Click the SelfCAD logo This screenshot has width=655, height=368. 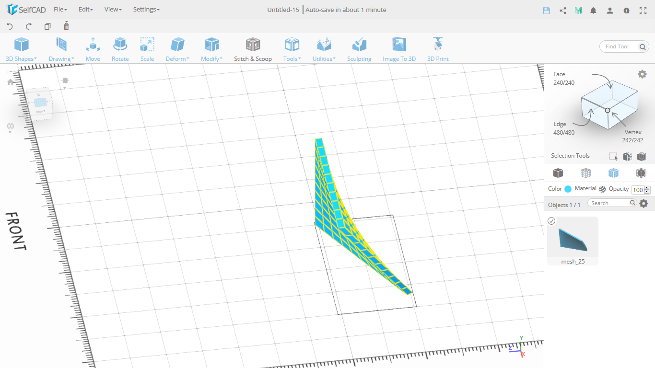click(x=26, y=10)
